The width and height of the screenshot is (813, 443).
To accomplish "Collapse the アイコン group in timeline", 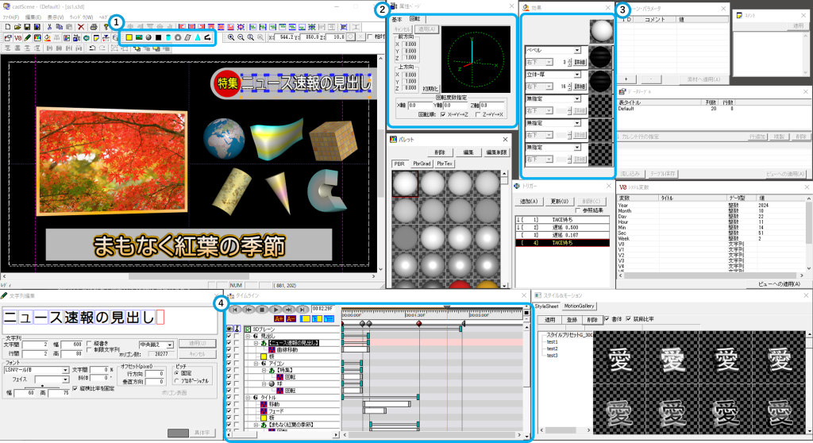I will coord(256,364).
